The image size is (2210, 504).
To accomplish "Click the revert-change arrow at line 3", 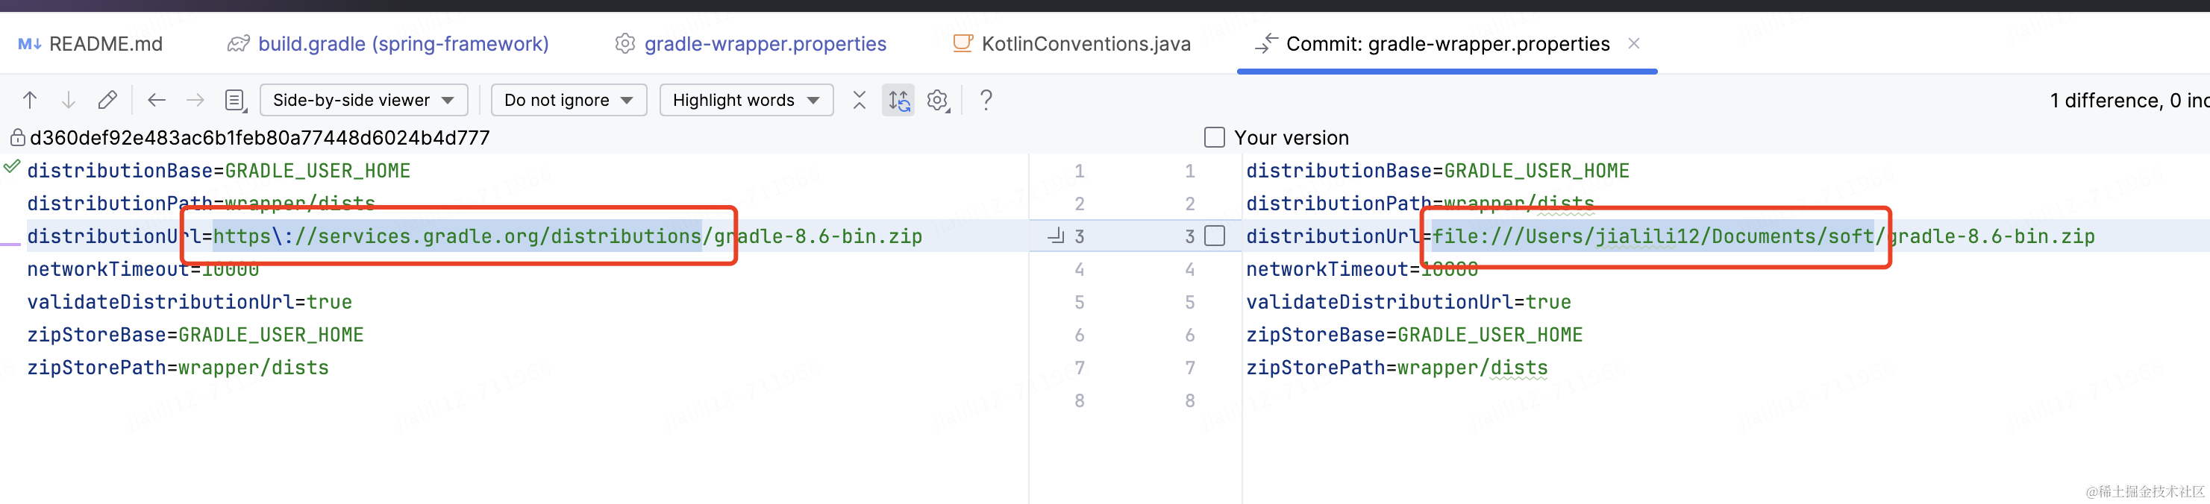I will 1056,236.
